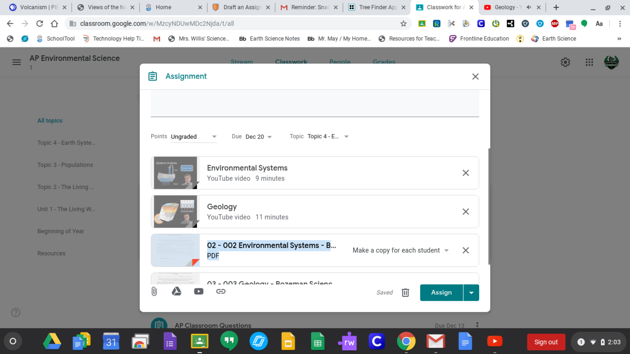This screenshot has width=630, height=354.
Task: Open the Assign button's arrow menu
Action: tap(471, 292)
